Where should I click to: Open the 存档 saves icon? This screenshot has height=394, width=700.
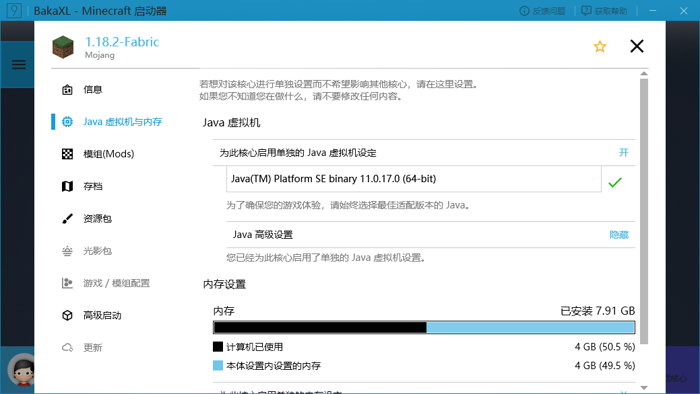[67, 186]
